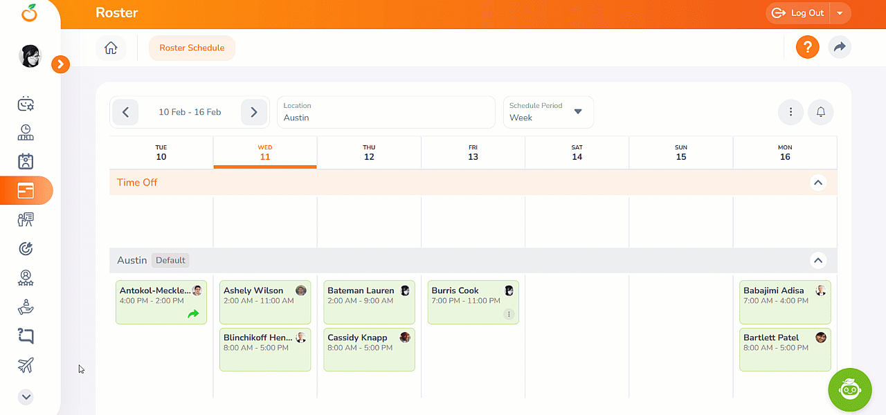Open the three-dot options menu near bell
This screenshot has height=415, width=886.
[x=790, y=112]
